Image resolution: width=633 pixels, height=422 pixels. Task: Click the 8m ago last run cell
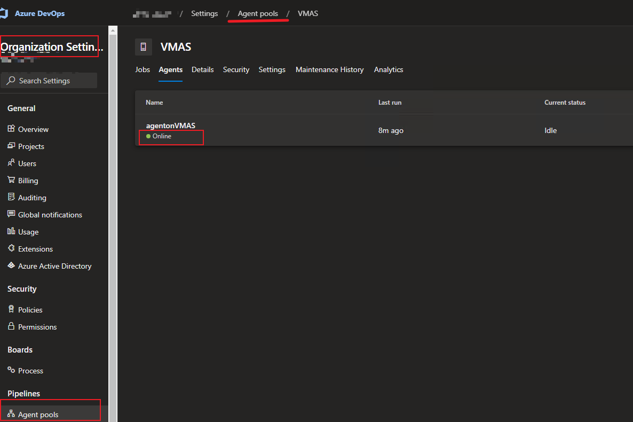(390, 130)
